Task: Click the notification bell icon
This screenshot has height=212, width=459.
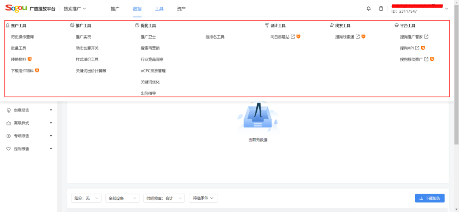Action: click(368, 8)
